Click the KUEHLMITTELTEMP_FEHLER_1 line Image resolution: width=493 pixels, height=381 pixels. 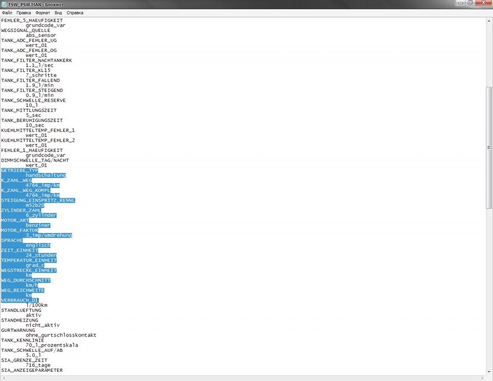pyautogui.click(x=37, y=130)
